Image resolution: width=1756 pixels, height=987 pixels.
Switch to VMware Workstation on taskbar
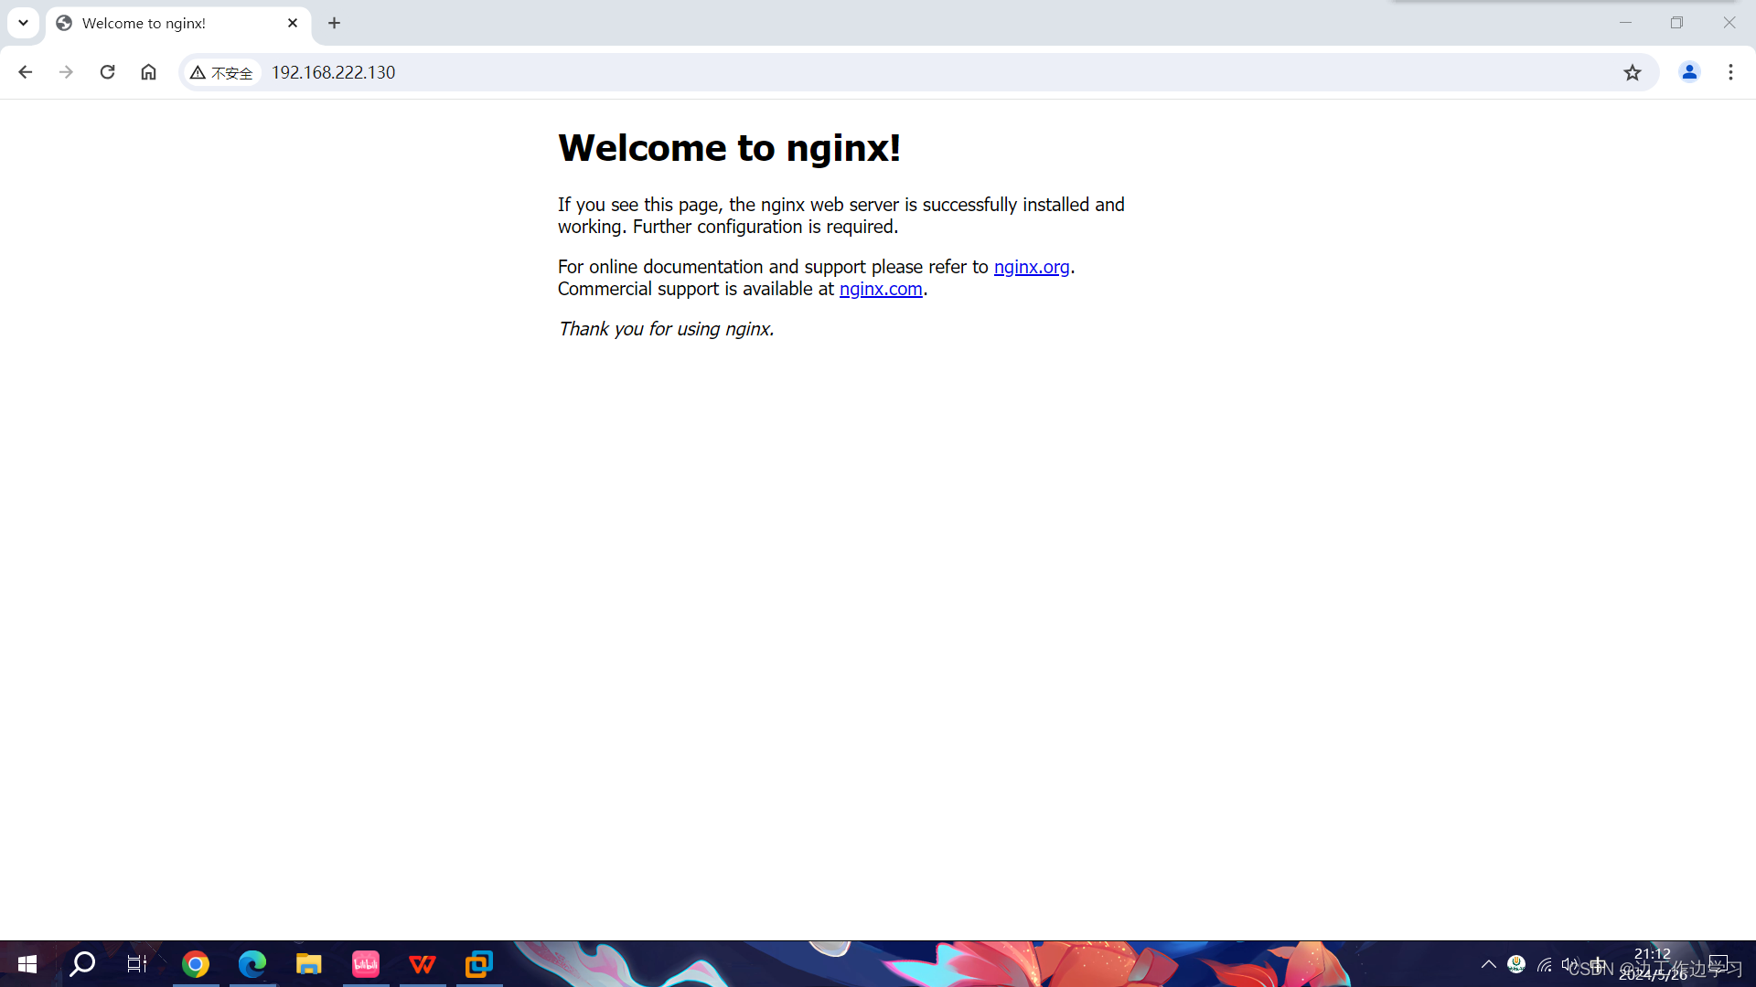click(x=478, y=964)
